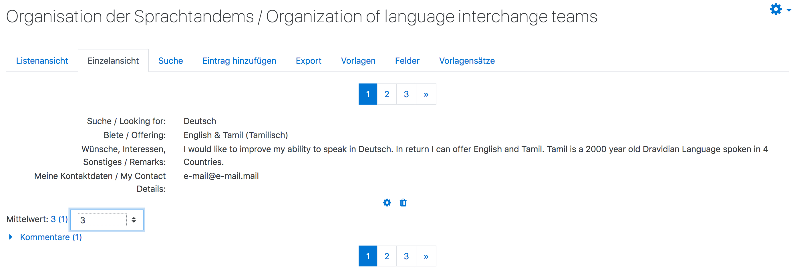The height and width of the screenshot is (275, 795).
Task: Go to page 3 in bottom pagination
Action: [x=406, y=256]
